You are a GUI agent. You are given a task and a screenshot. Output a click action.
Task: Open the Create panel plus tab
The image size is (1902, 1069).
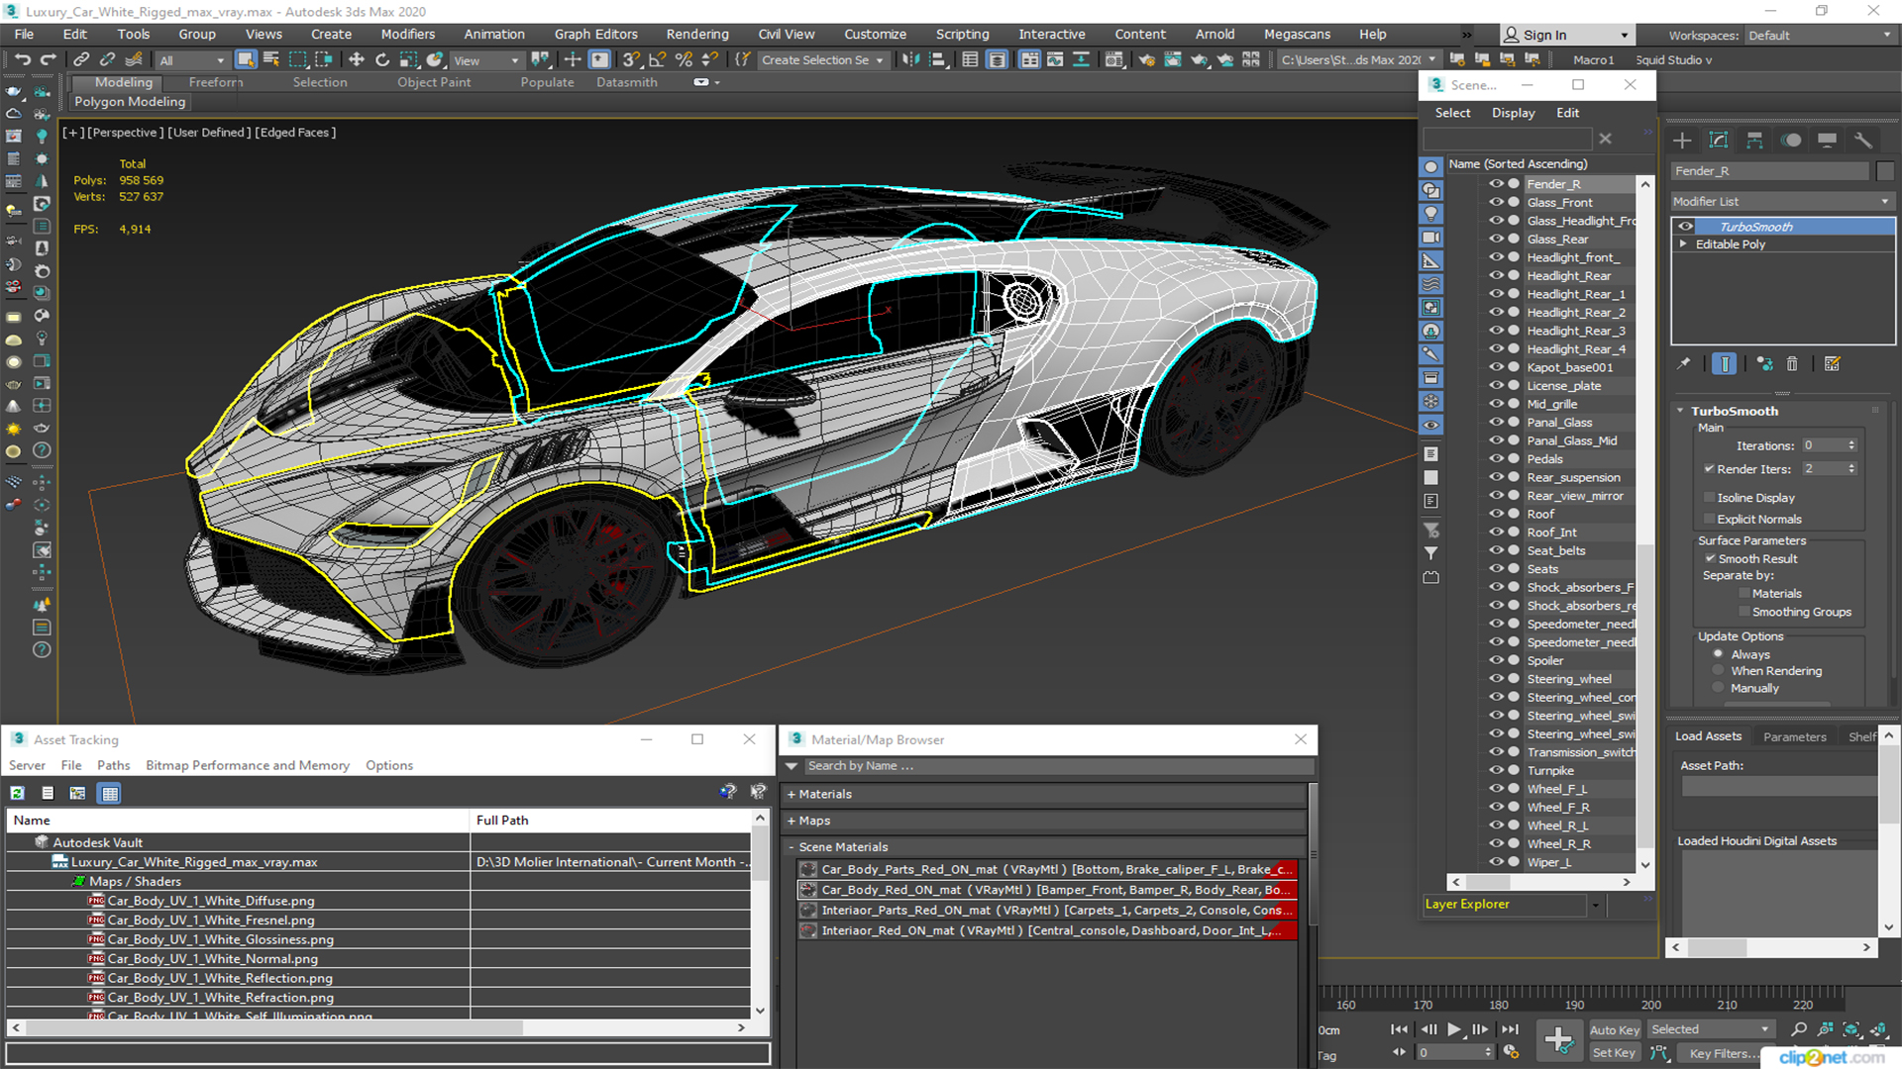(x=1682, y=141)
